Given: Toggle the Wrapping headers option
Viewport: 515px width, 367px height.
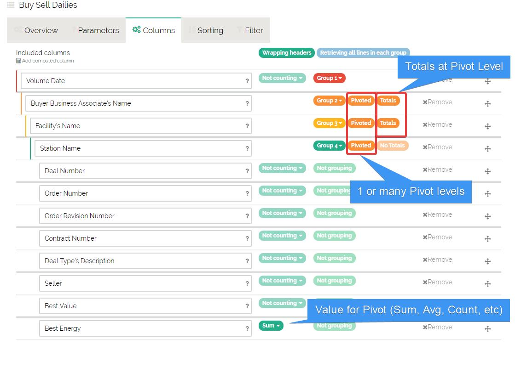Looking at the screenshot, I should tap(286, 53).
